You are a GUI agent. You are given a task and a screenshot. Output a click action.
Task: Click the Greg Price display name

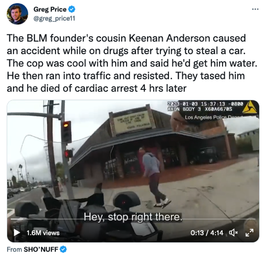[x=50, y=9]
